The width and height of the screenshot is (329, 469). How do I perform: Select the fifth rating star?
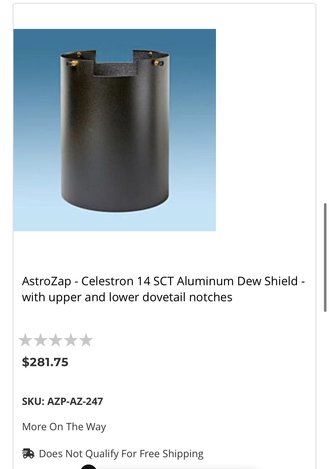click(x=86, y=340)
